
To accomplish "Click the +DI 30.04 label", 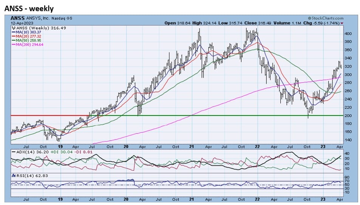I will click(61, 152).
